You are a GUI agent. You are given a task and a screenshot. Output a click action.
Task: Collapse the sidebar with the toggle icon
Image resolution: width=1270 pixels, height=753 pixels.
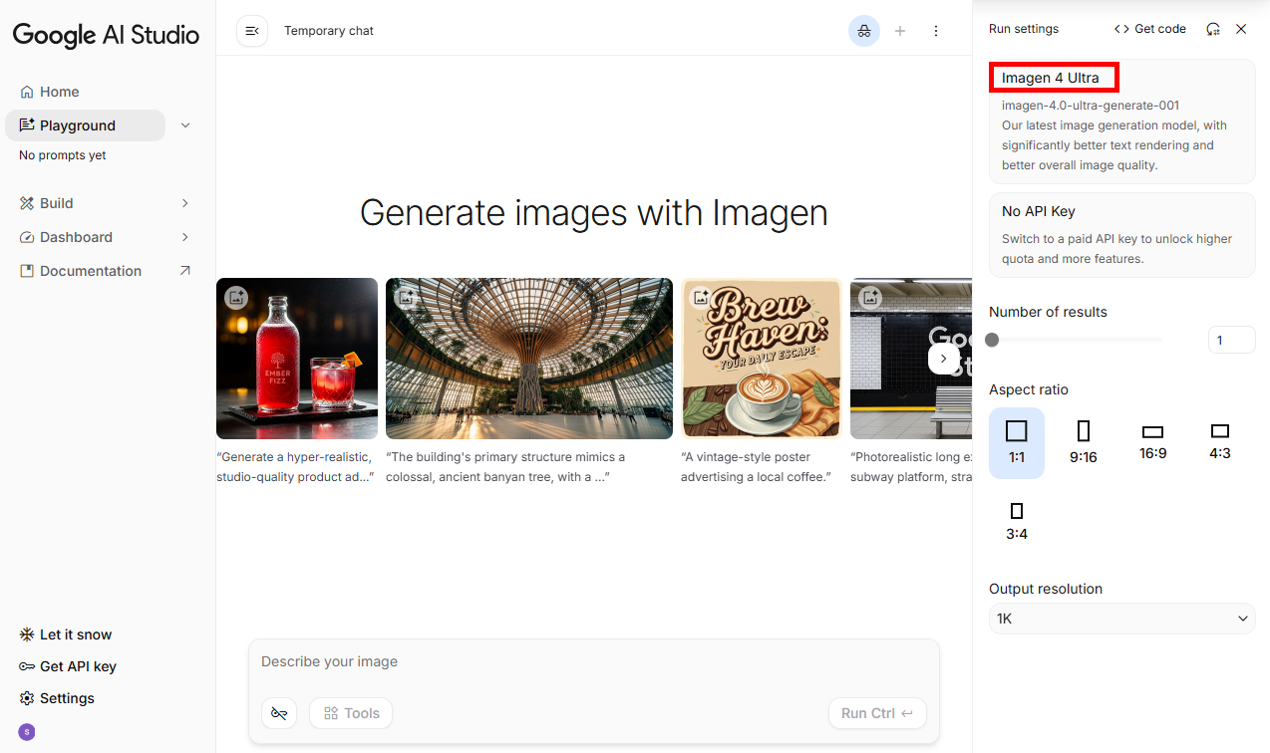click(x=252, y=31)
